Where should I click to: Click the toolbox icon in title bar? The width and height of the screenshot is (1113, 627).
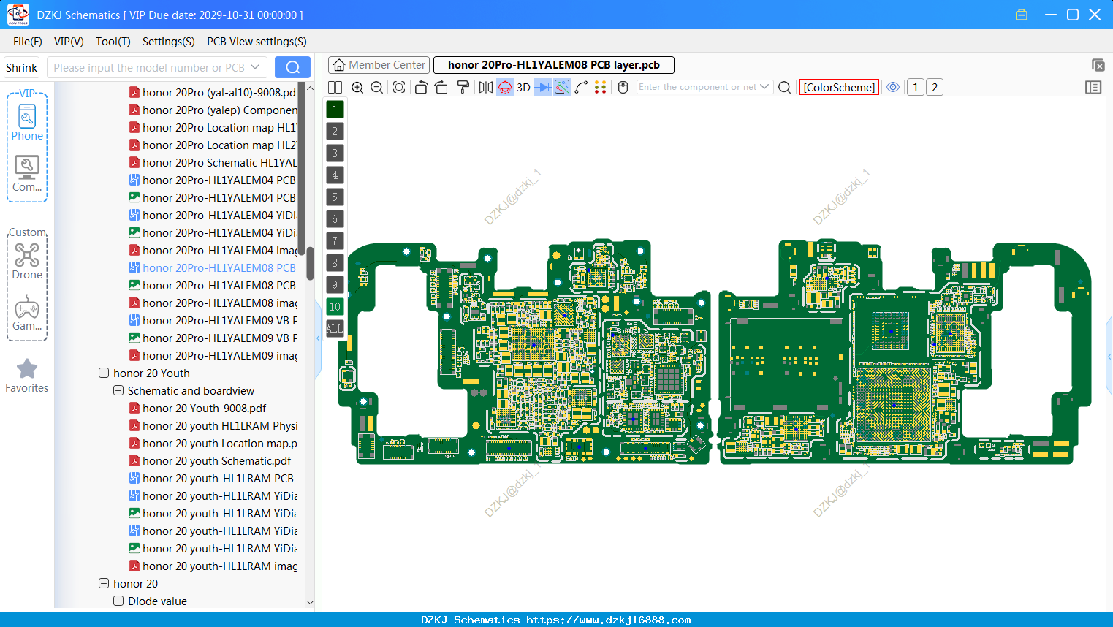tap(1022, 15)
